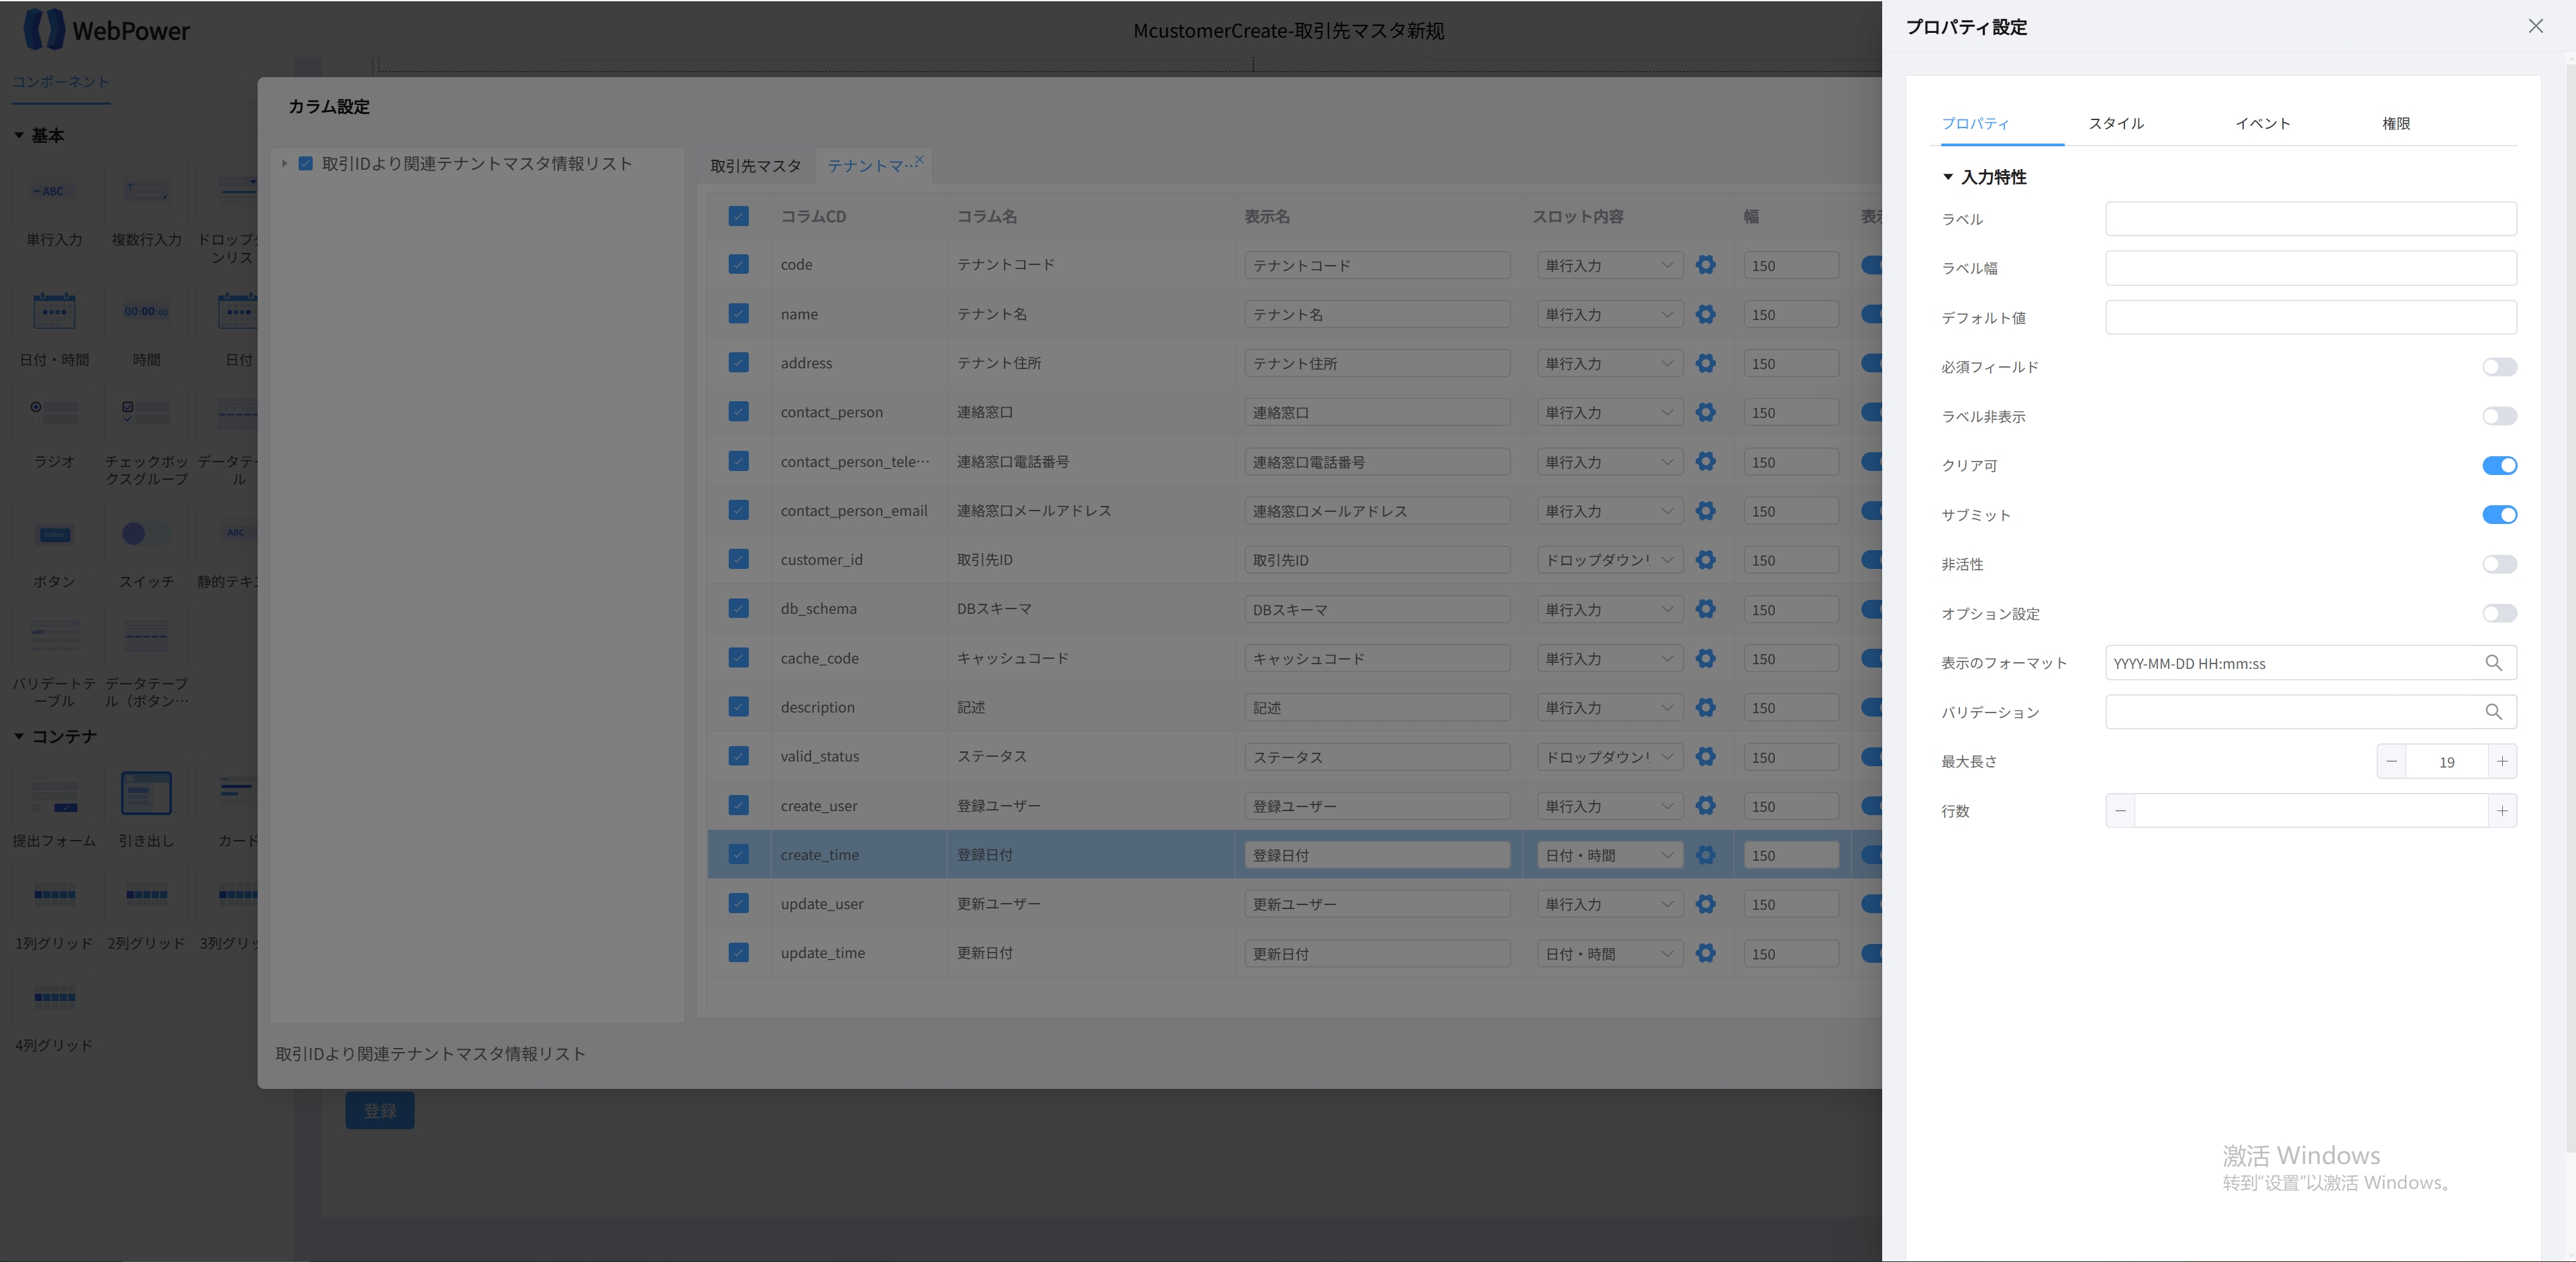The image size is (2576, 1262).
Task: Uncheck the create_time row checkbox
Action: [738, 854]
